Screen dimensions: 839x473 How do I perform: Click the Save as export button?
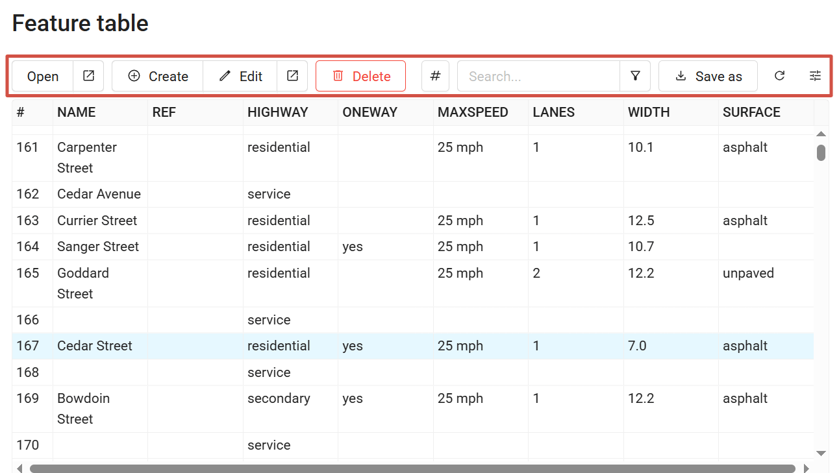[x=708, y=76]
